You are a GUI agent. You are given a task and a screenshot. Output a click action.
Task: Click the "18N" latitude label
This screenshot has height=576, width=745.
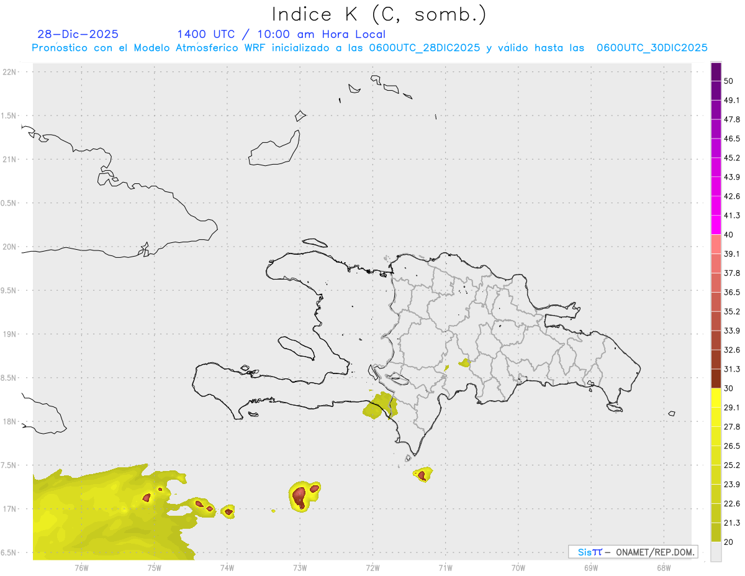pyautogui.click(x=9, y=422)
